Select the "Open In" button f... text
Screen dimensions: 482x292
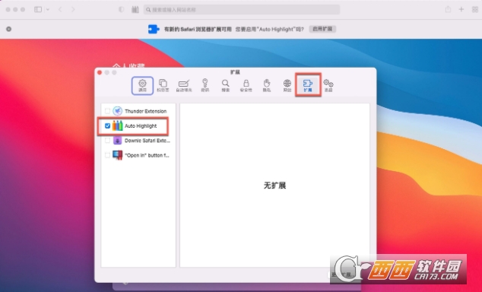click(x=147, y=156)
